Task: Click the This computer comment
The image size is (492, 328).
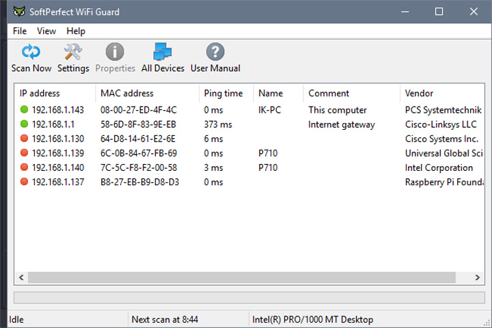Action: click(338, 110)
